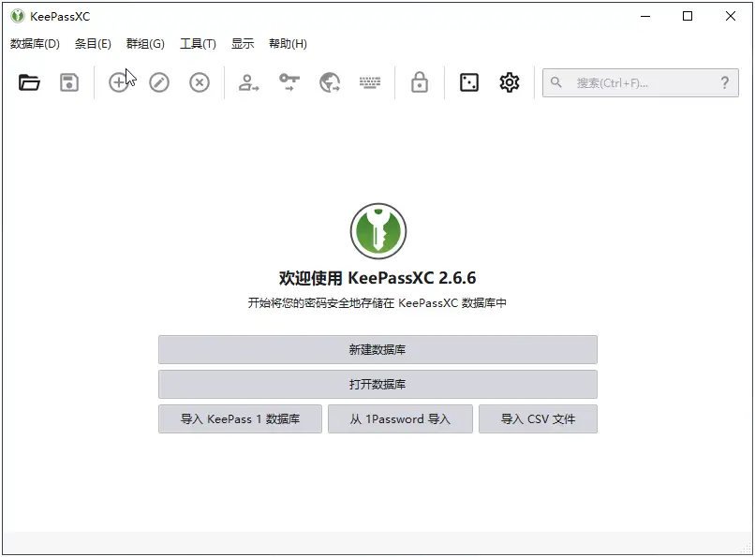Screen dimensions: 755x557
Task: Copy password with key arrow icon
Action: [x=289, y=82]
